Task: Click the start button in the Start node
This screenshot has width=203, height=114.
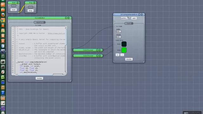Action: 14,10
